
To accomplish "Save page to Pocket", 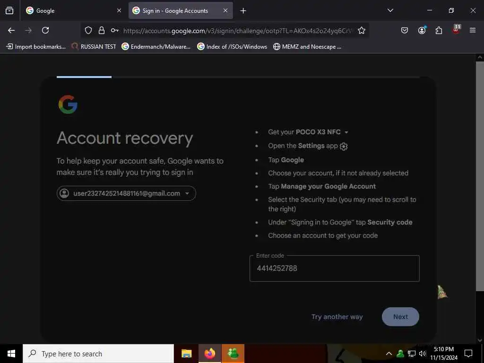I will tap(405, 30).
